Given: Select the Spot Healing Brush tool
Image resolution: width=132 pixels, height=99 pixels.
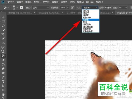Looking at the screenshot, I should (3, 43).
